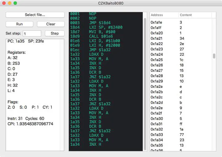The image size is (222, 157).
Task: Click the yellow minimize window button
Action: (x=10, y=3)
